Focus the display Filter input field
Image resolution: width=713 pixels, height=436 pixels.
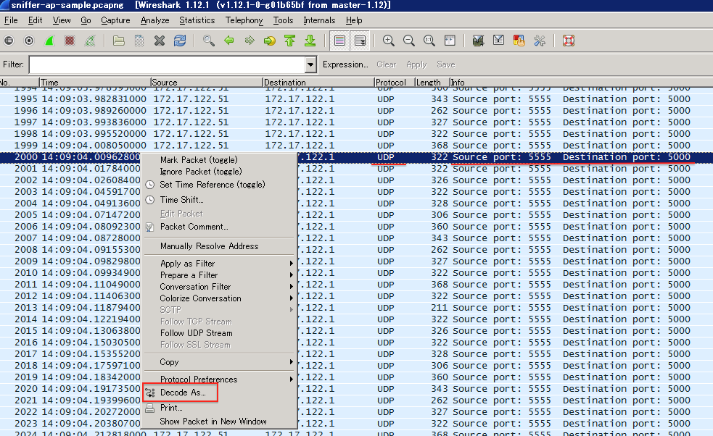coord(168,64)
